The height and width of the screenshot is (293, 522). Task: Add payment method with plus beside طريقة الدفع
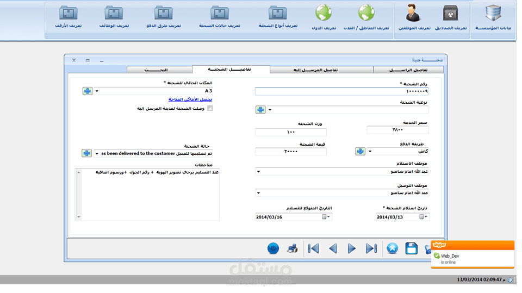click(360, 152)
